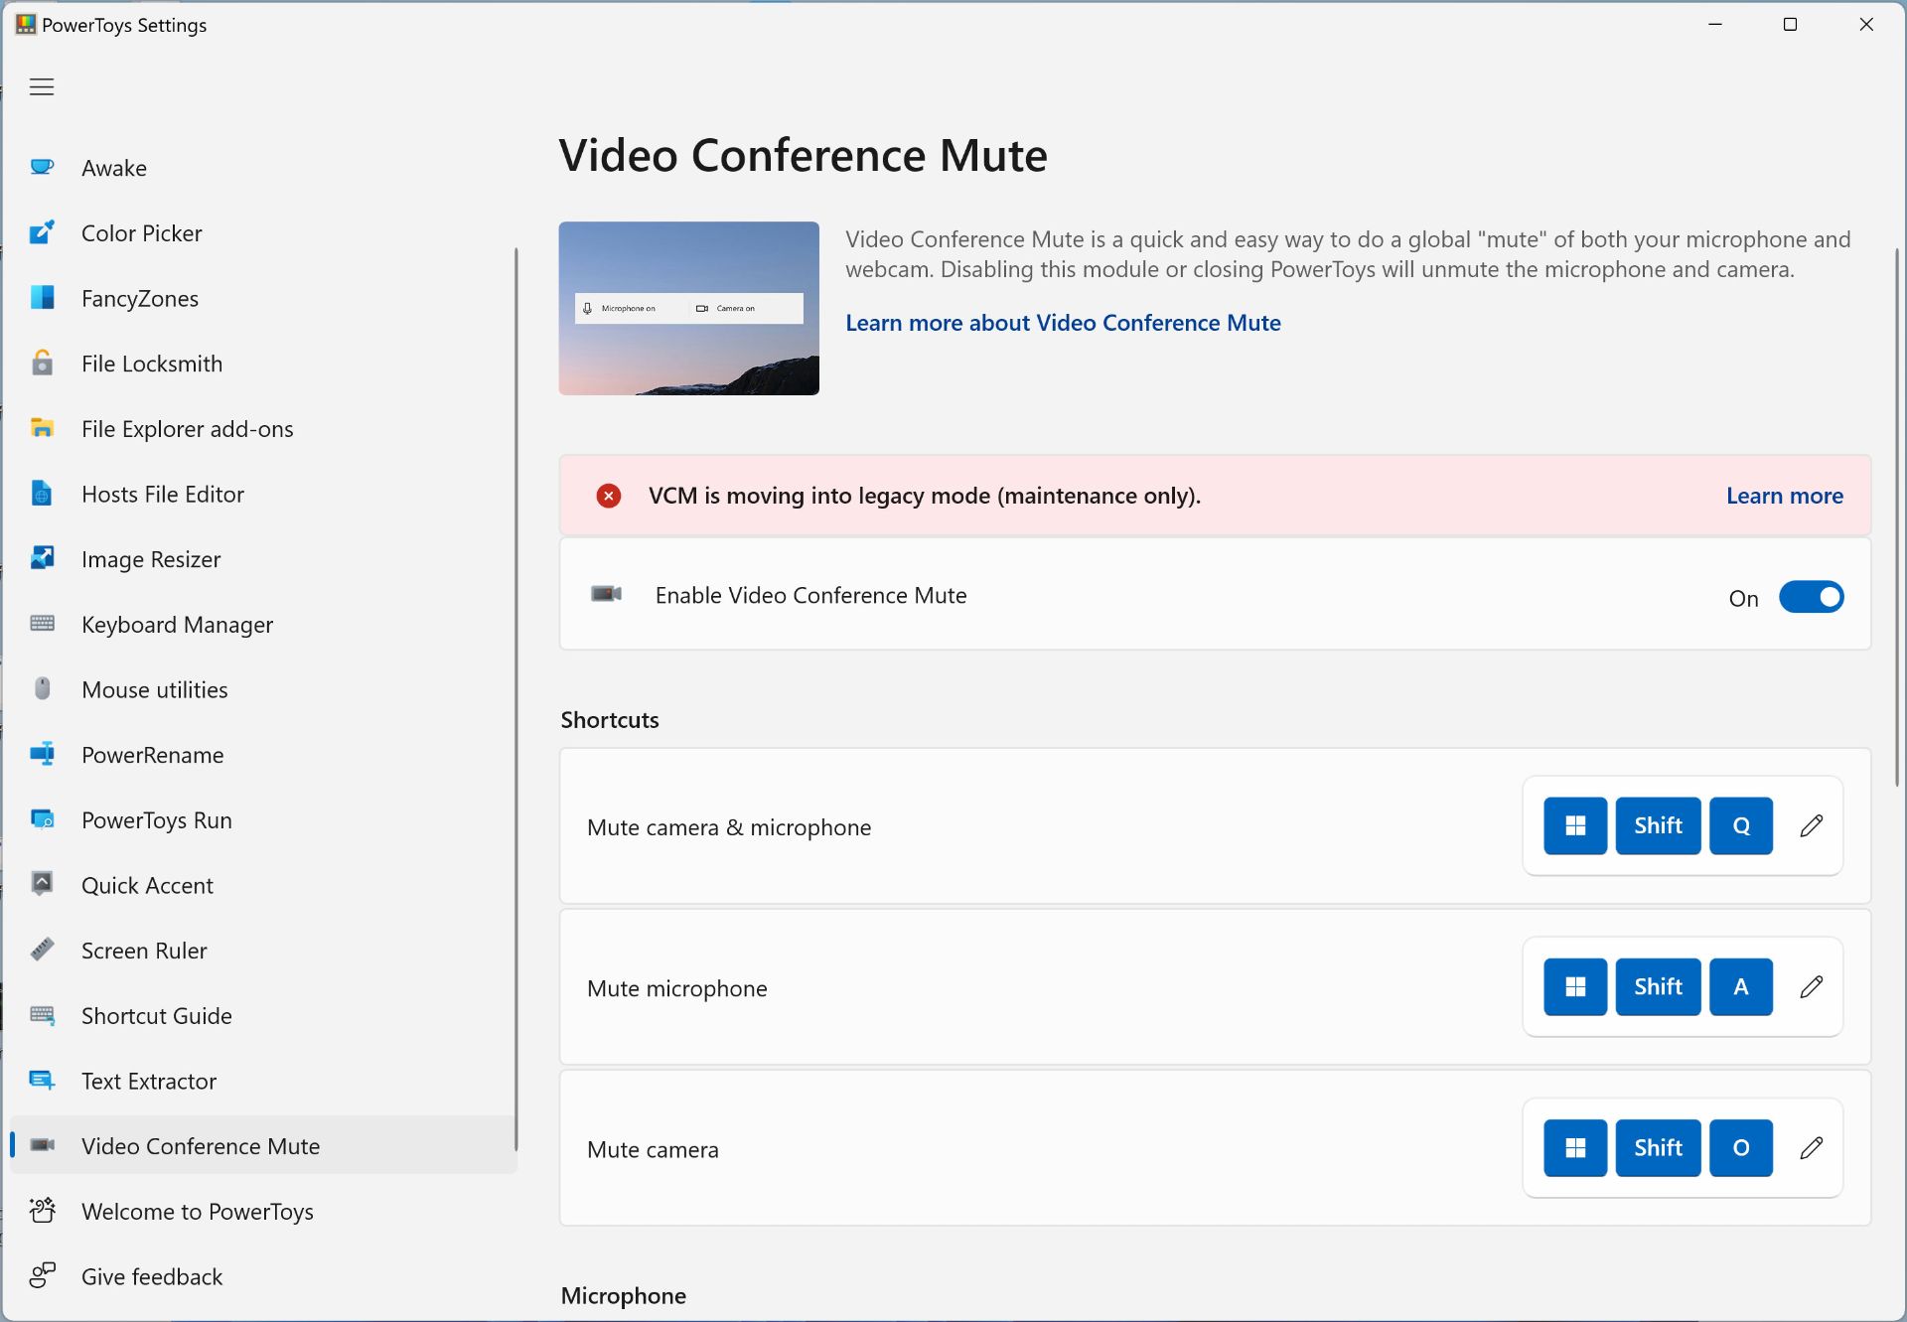Click the Keyboard Manager keyboard icon
This screenshot has width=1907, height=1322.
[x=42, y=624]
